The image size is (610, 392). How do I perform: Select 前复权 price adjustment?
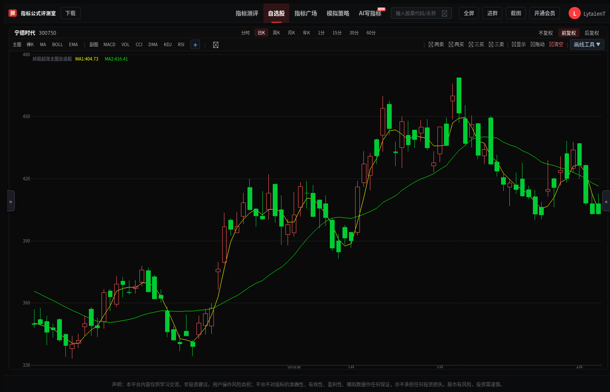point(569,33)
